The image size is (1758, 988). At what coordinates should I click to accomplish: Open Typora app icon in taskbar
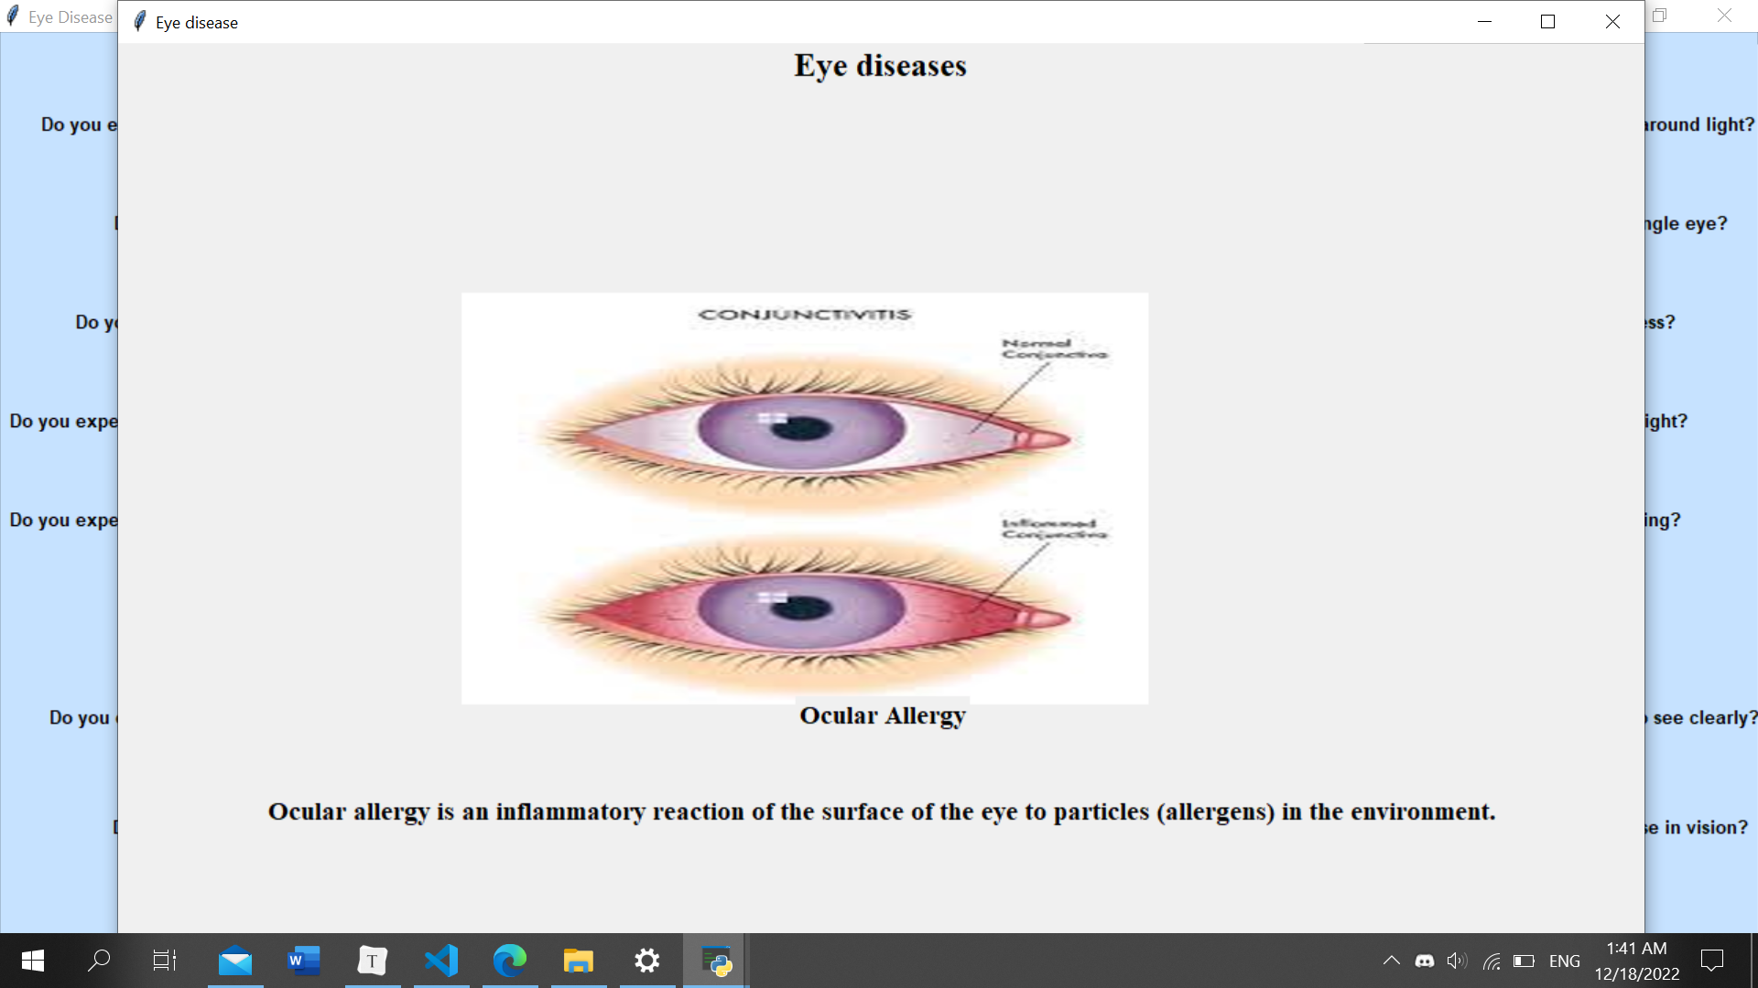coord(372,961)
